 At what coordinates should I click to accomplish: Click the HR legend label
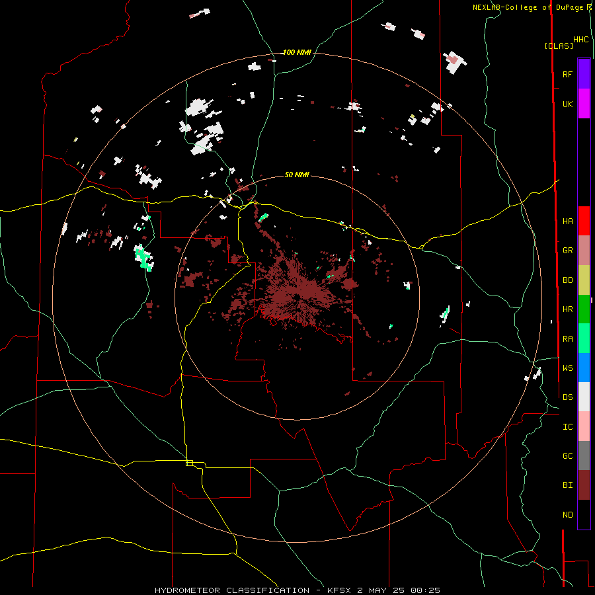(x=567, y=309)
